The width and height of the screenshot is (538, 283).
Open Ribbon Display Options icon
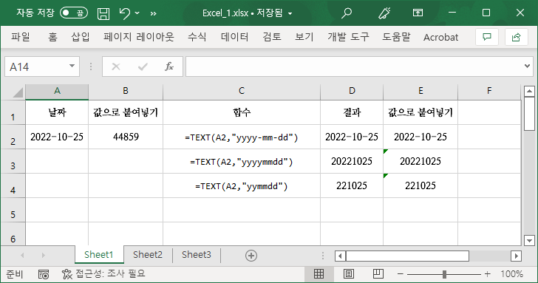pyautogui.click(x=418, y=13)
